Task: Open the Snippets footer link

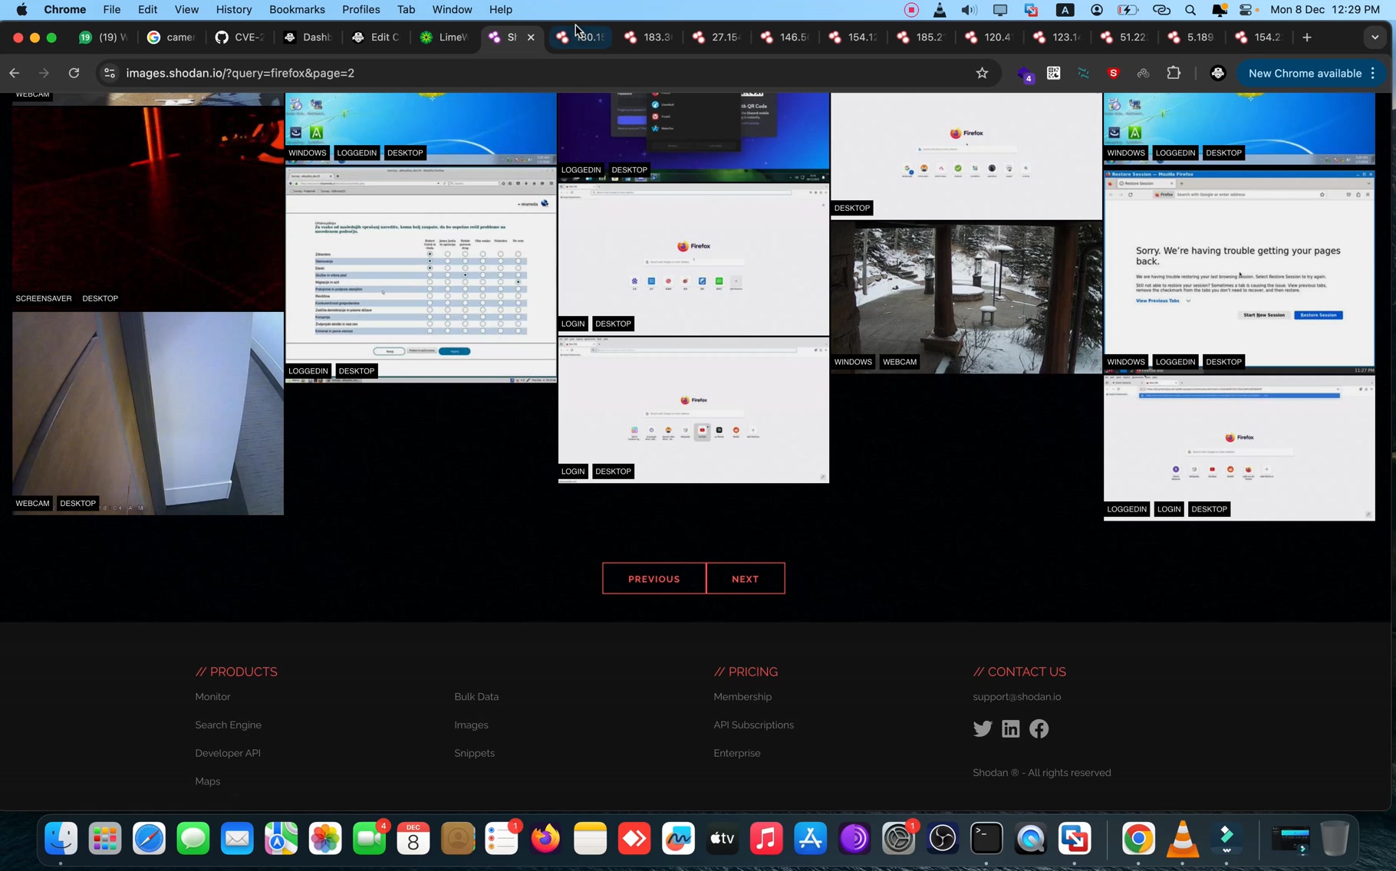Action: 474,753
